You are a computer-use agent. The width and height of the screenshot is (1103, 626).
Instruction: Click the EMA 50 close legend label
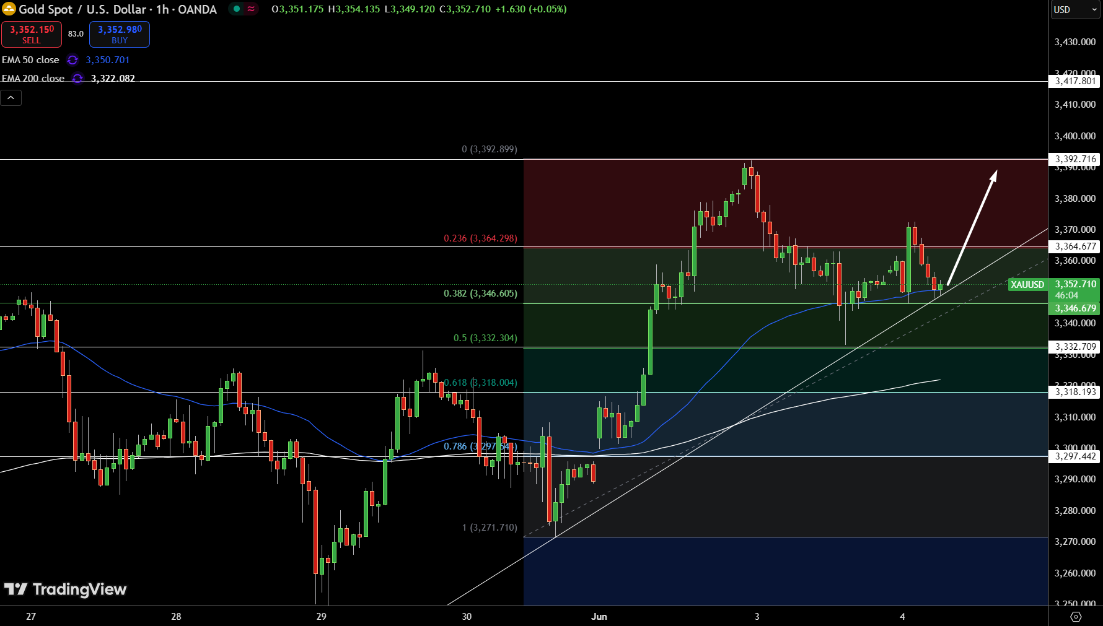click(30, 60)
